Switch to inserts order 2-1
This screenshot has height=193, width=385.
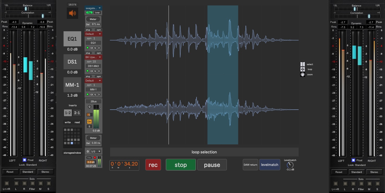tap(77, 113)
